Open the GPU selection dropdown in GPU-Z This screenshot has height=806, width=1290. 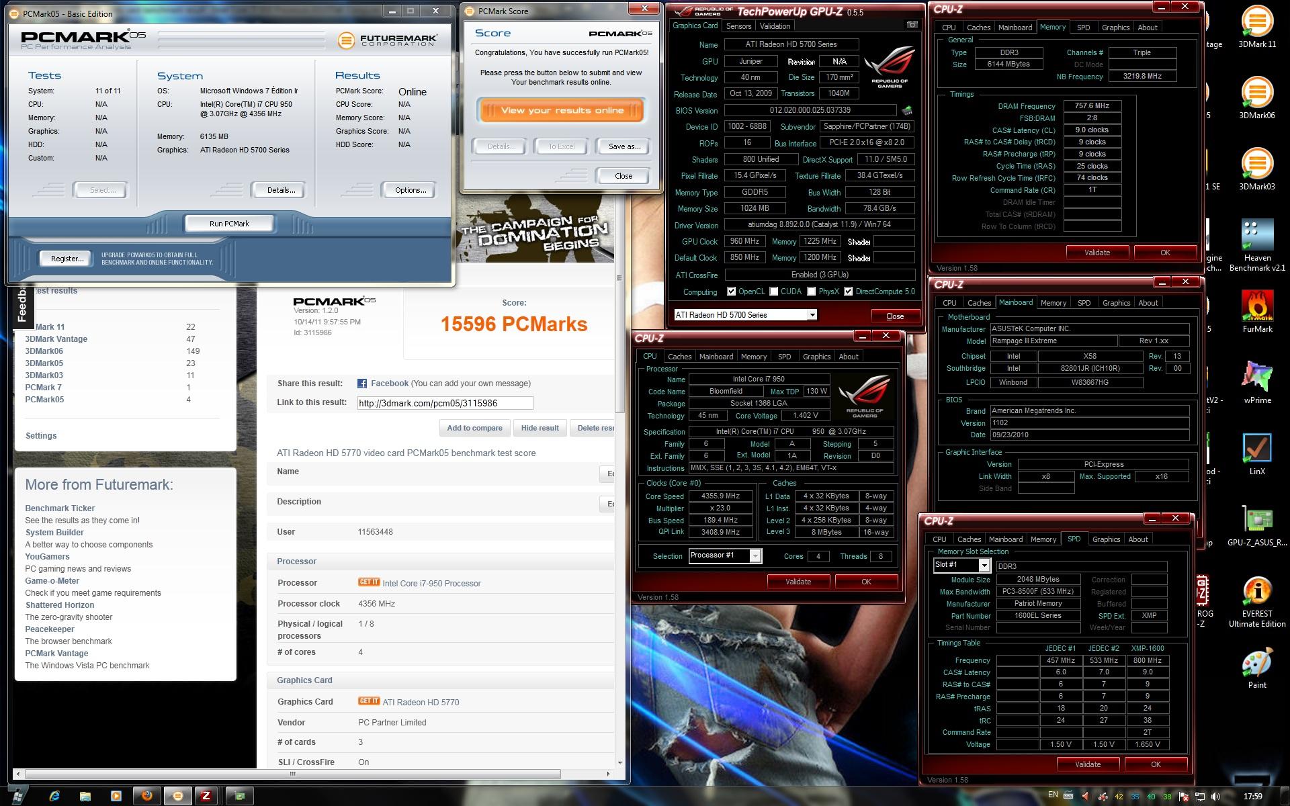[812, 315]
